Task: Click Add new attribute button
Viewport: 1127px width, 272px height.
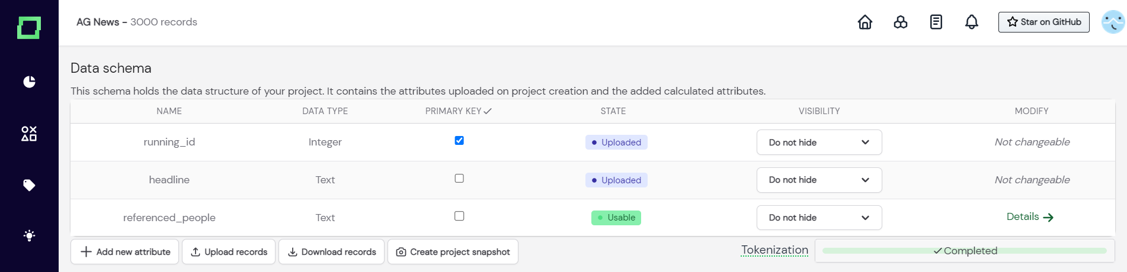Action: coord(125,252)
